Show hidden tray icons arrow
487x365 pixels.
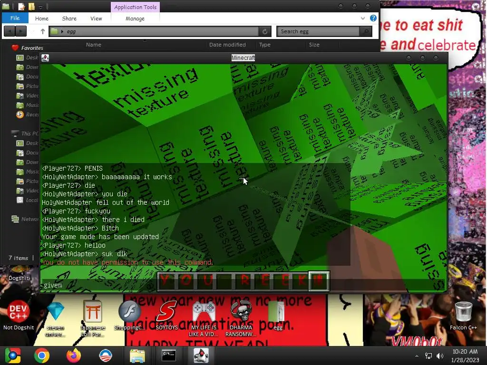(x=417, y=356)
